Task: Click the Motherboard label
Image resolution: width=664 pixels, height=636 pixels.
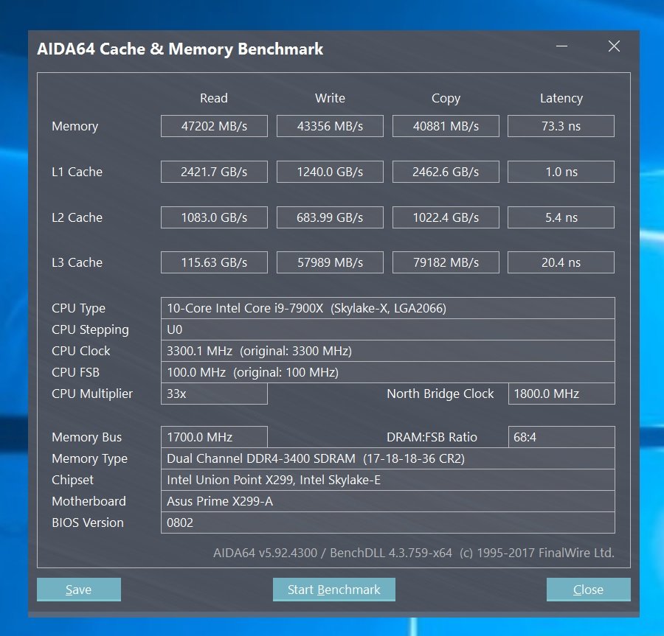Action: click(x=89, y=501)
